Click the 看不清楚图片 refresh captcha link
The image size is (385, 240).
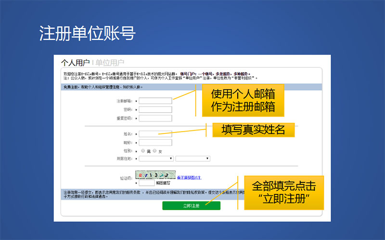[189, 177]
